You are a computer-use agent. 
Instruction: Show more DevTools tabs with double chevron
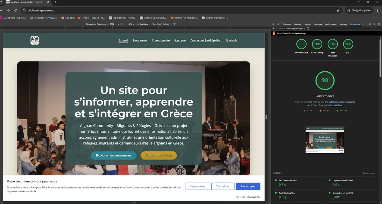coord(364,24)
